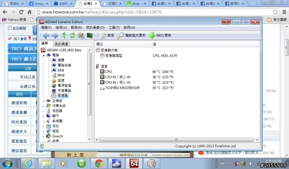Switch to the 我的最愛 tab in the side panel
The height and width of the screenshot is (169, 289).
point(61,44)
